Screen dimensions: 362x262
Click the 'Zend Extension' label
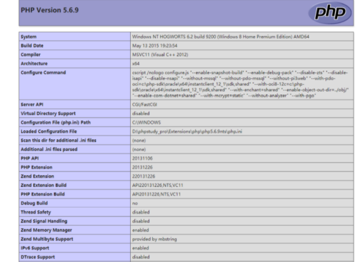click(x=37, y=176)
